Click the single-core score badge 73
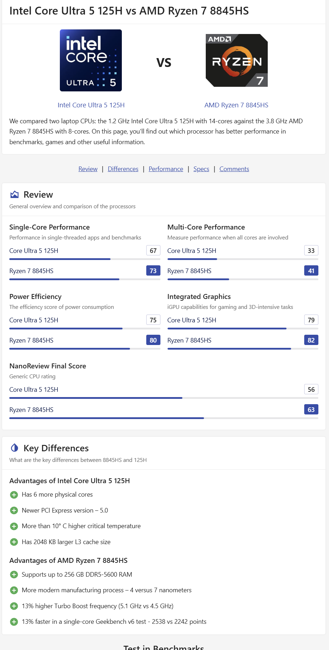 [153, 271]
